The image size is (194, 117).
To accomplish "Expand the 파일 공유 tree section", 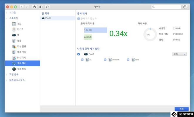I will (x=6, y=74).
